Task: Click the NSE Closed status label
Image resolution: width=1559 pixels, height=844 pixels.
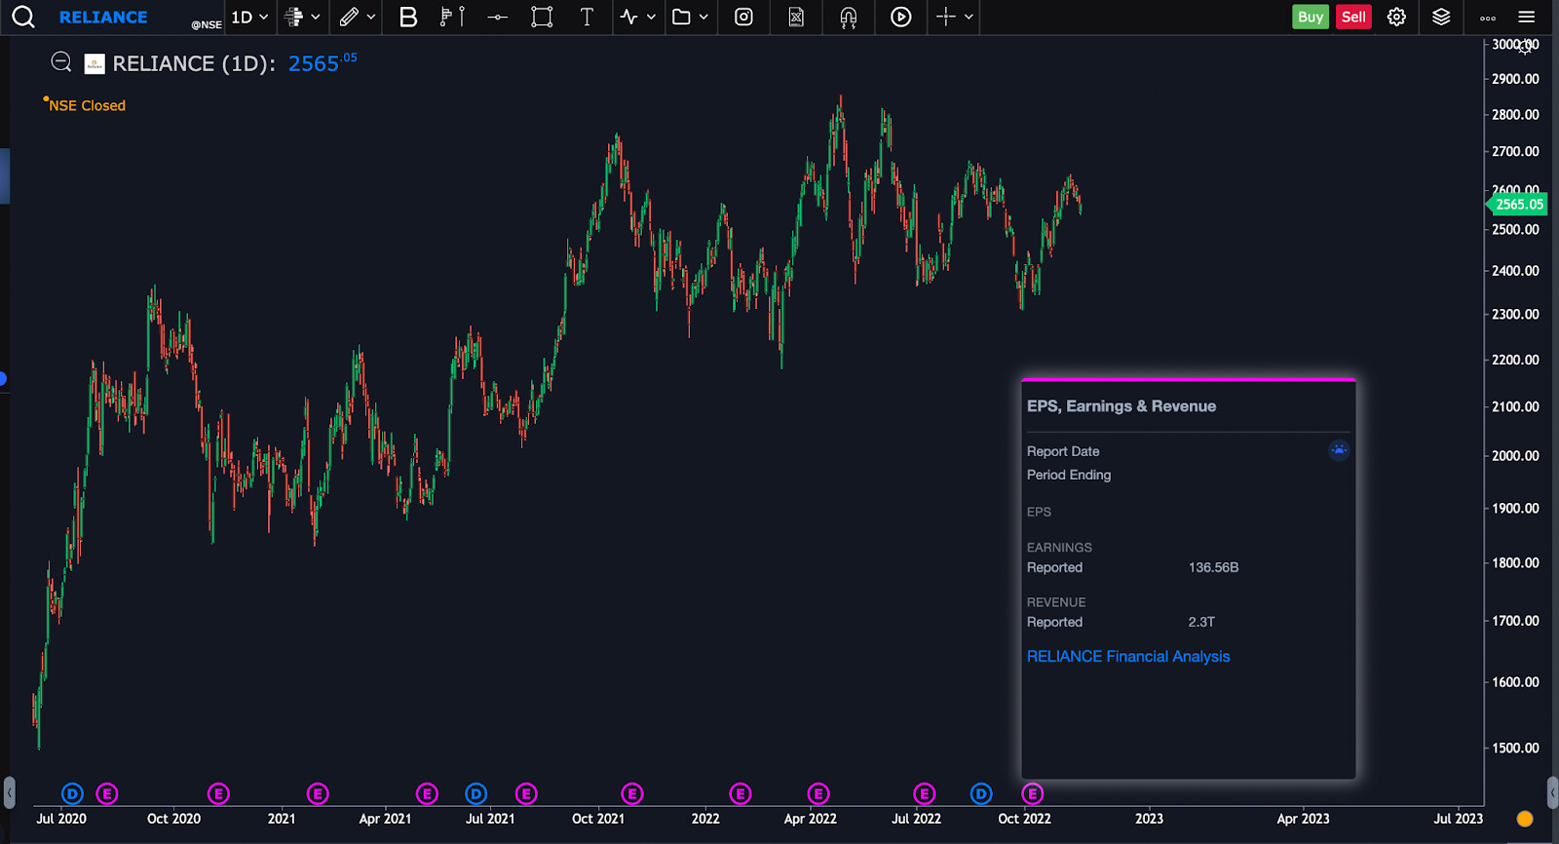Action: pyautogui.click(x=87, y=105)
